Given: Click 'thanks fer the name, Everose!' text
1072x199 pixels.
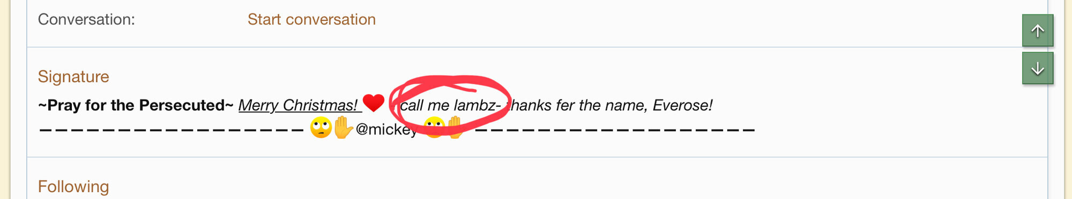Looking at the screenshot, I should (610, 105).
